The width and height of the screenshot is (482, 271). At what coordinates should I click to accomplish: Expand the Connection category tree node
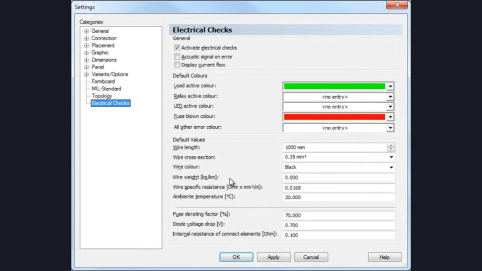tap(87, 39)
